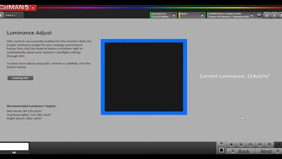Add a new history tab with plus

click(20, 15)
